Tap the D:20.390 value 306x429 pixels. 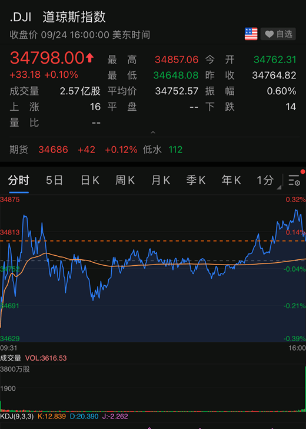tap(84, 417)
